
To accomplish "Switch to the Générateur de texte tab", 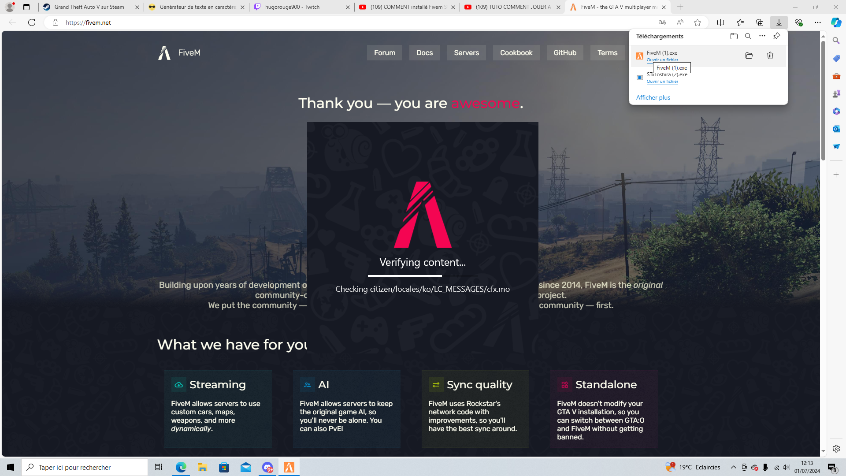I will pyautogui.click(x=197, y=7).
